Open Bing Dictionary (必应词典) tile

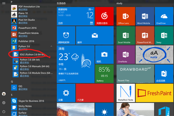164,74
